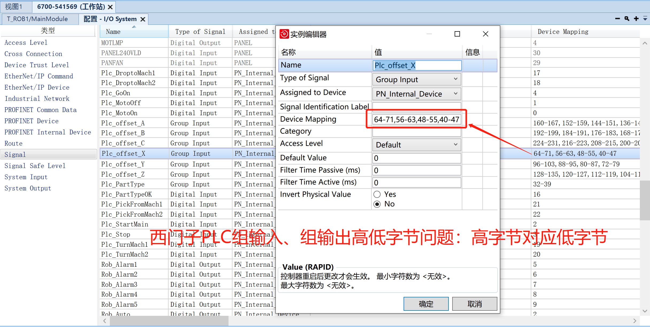The image size is (650, 327).
Task: Click the search magnifier icon in the configuration toolbar
Action: click(x=627, y=19)
